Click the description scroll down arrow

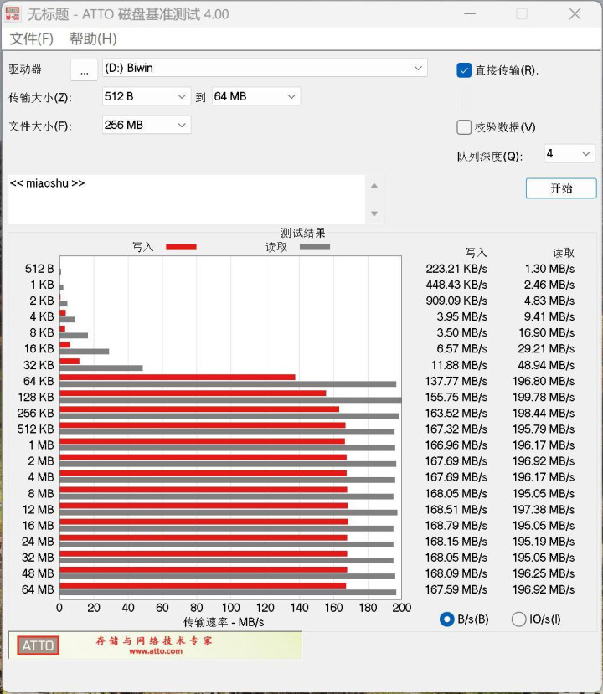click(x=374, y=213)
